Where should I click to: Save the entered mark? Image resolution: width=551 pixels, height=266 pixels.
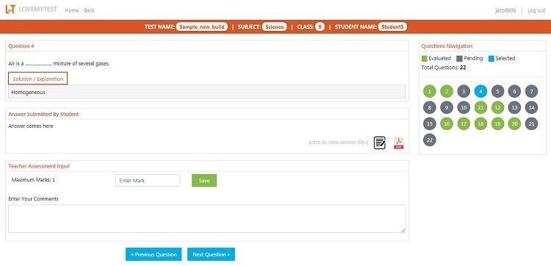coord(204,180)
